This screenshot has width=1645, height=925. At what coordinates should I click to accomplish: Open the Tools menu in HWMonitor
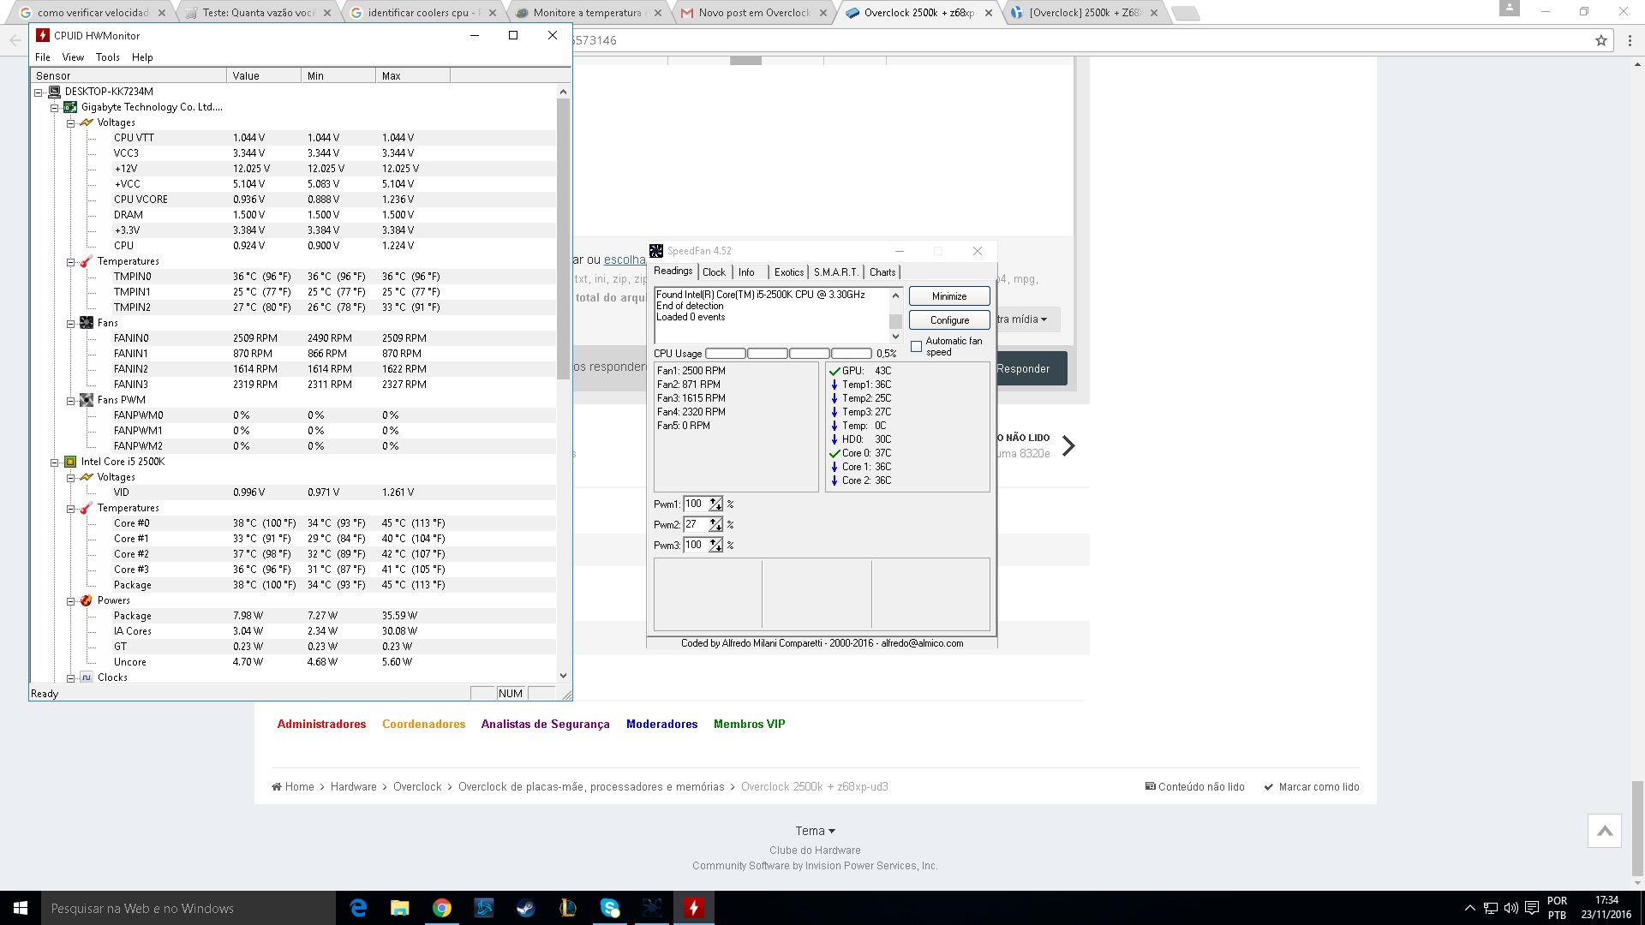(108, 57)
